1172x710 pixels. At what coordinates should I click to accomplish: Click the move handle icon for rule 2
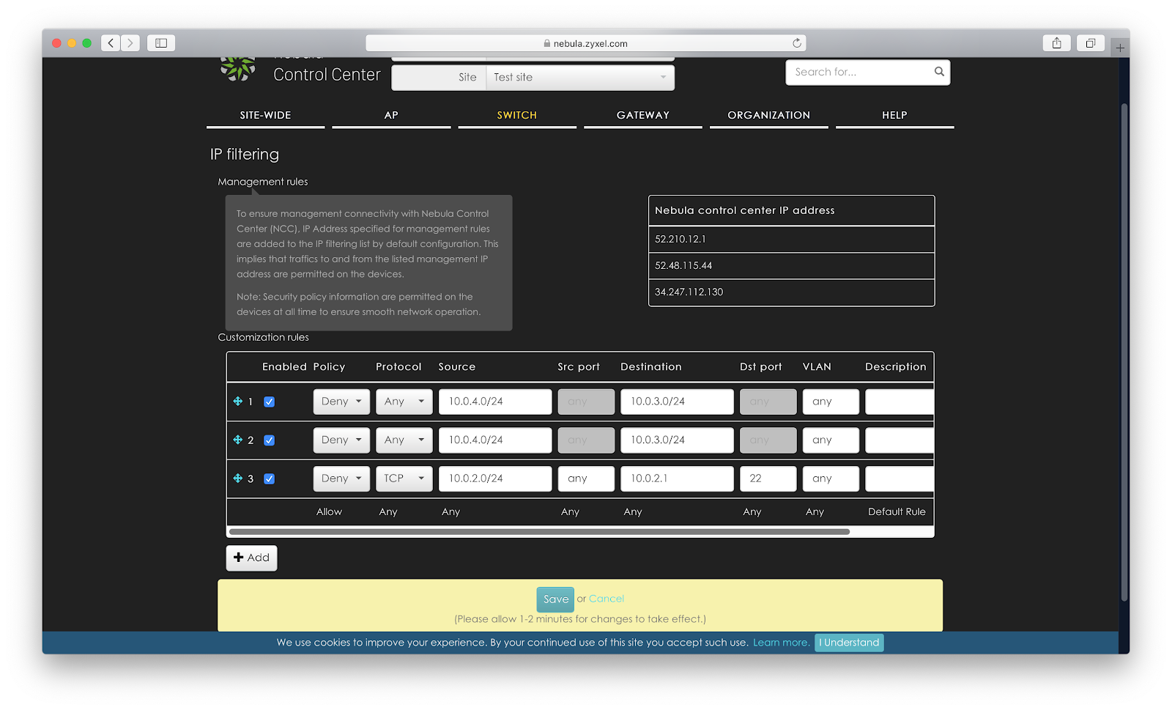(237, 440)
